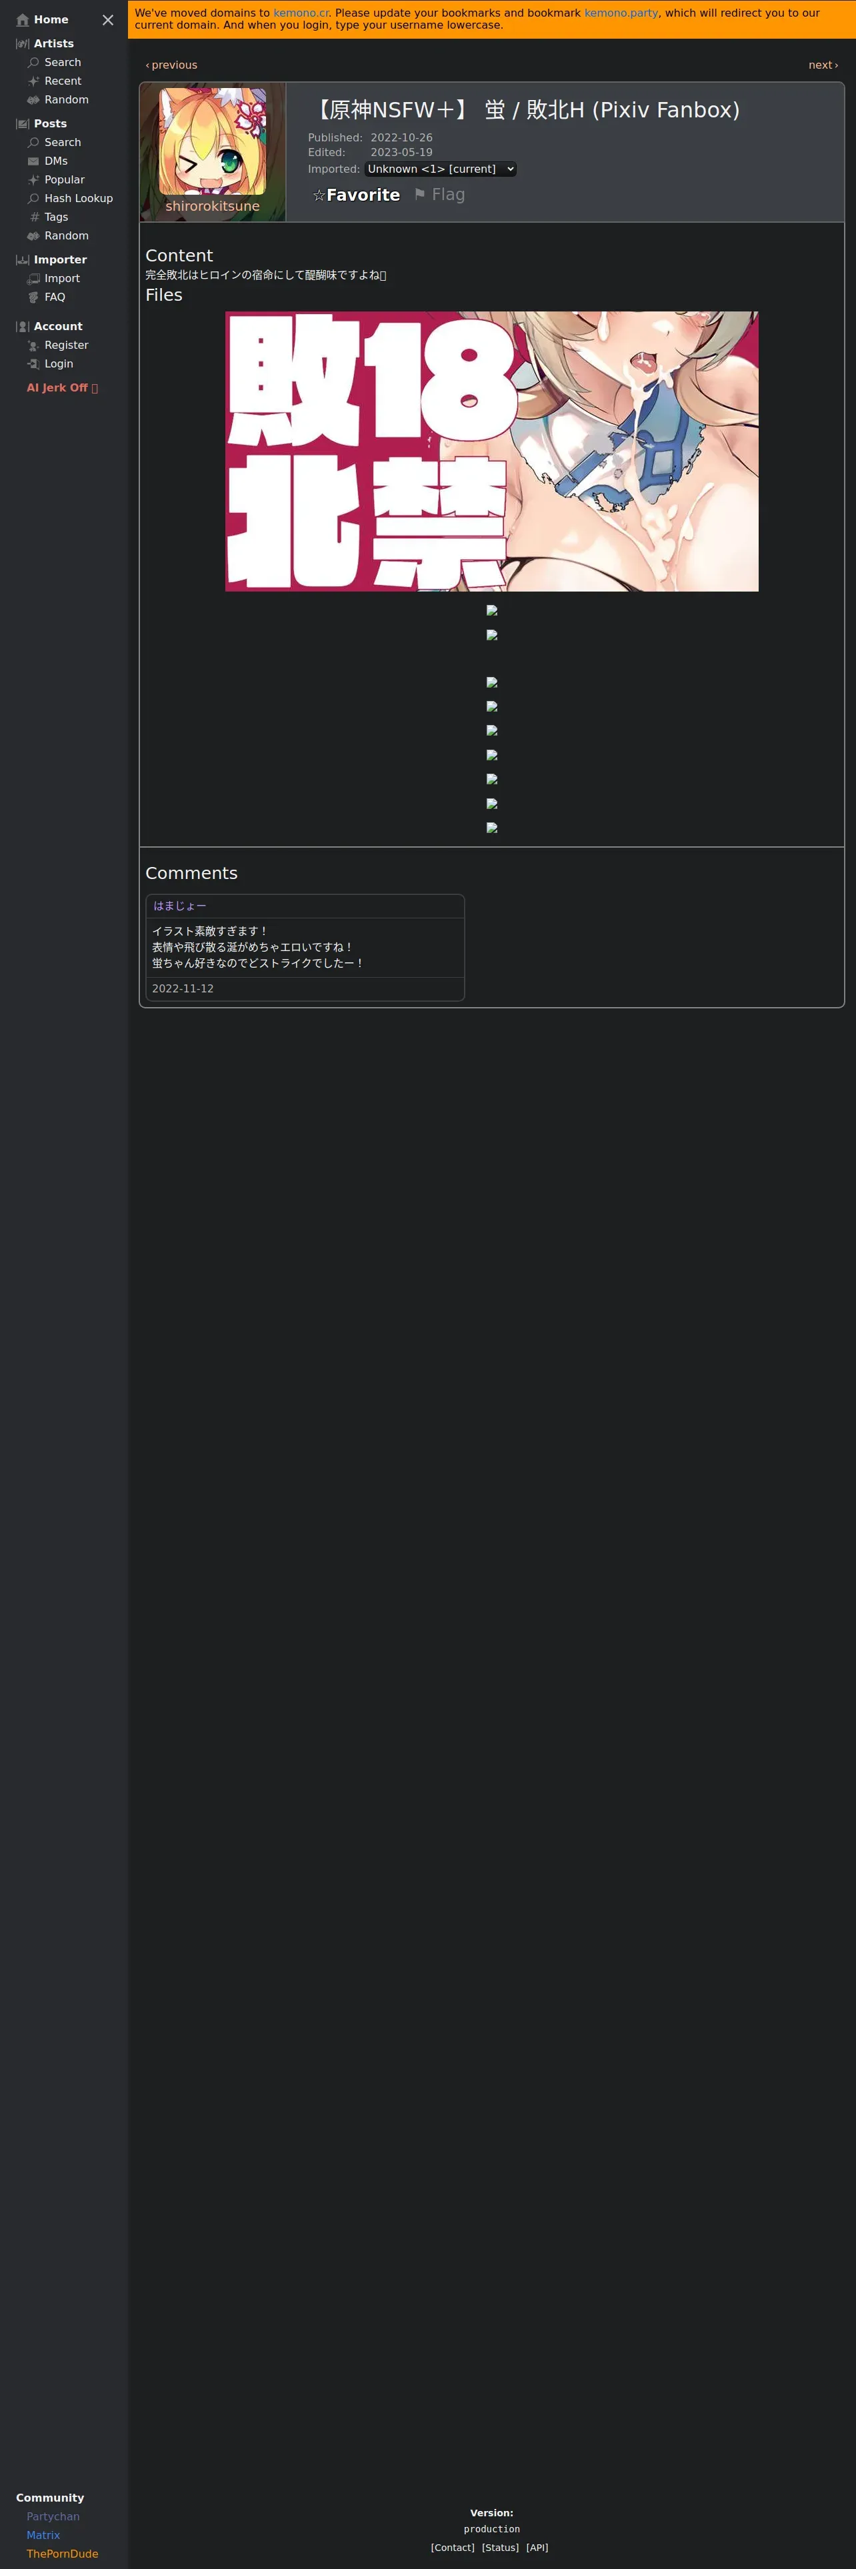856x2569 pixels.
Task: Open the artist avatar thumbnail
Action: [212, 141]
